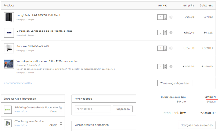The height and width of the screenshot is (131, 218).
Task: Apply discount code with Toepassen button
Action: [x=123, y=109]
